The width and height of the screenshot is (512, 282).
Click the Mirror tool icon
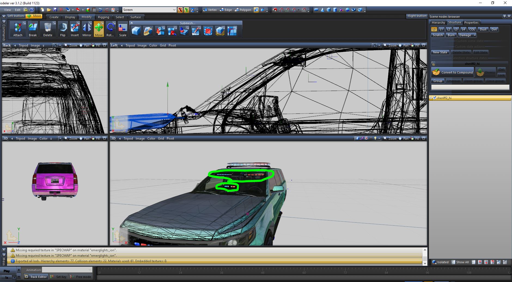coord(87,29)
